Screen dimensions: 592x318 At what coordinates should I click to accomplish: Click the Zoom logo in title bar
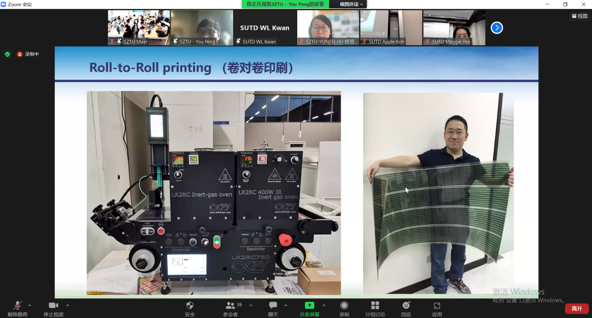[4, 4]
